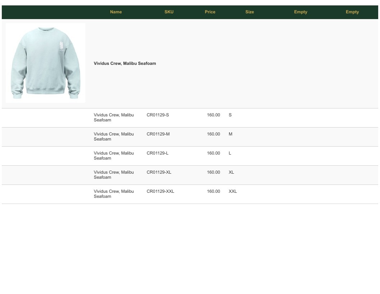The height and width of the screenshot is (294, 380).
Task: Sort by the Name column header
Action: (x=116, y=12)
